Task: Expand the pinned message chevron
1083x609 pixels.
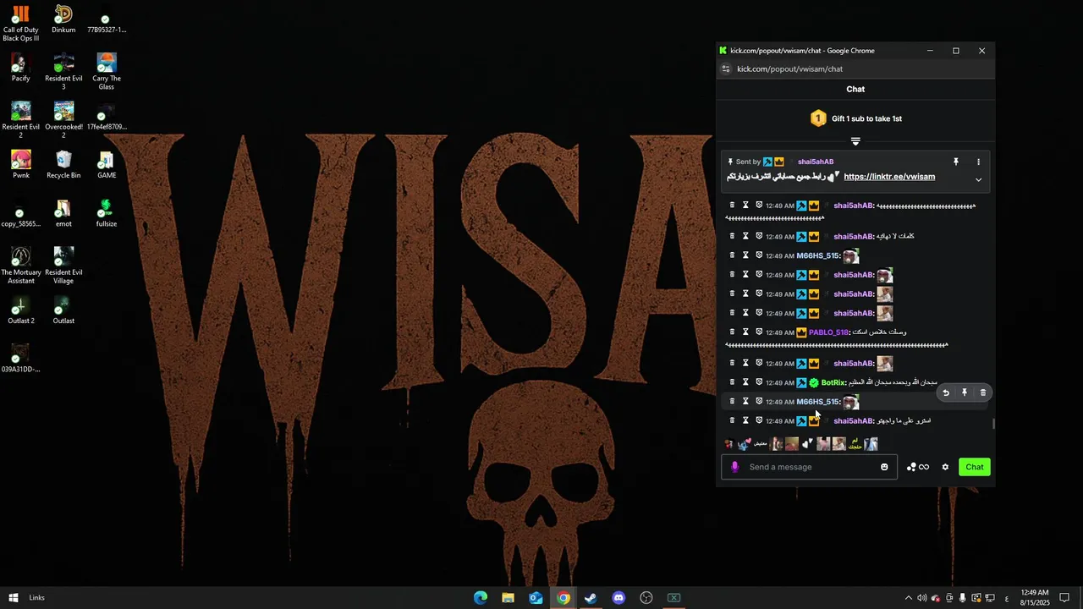Action: 978,179
